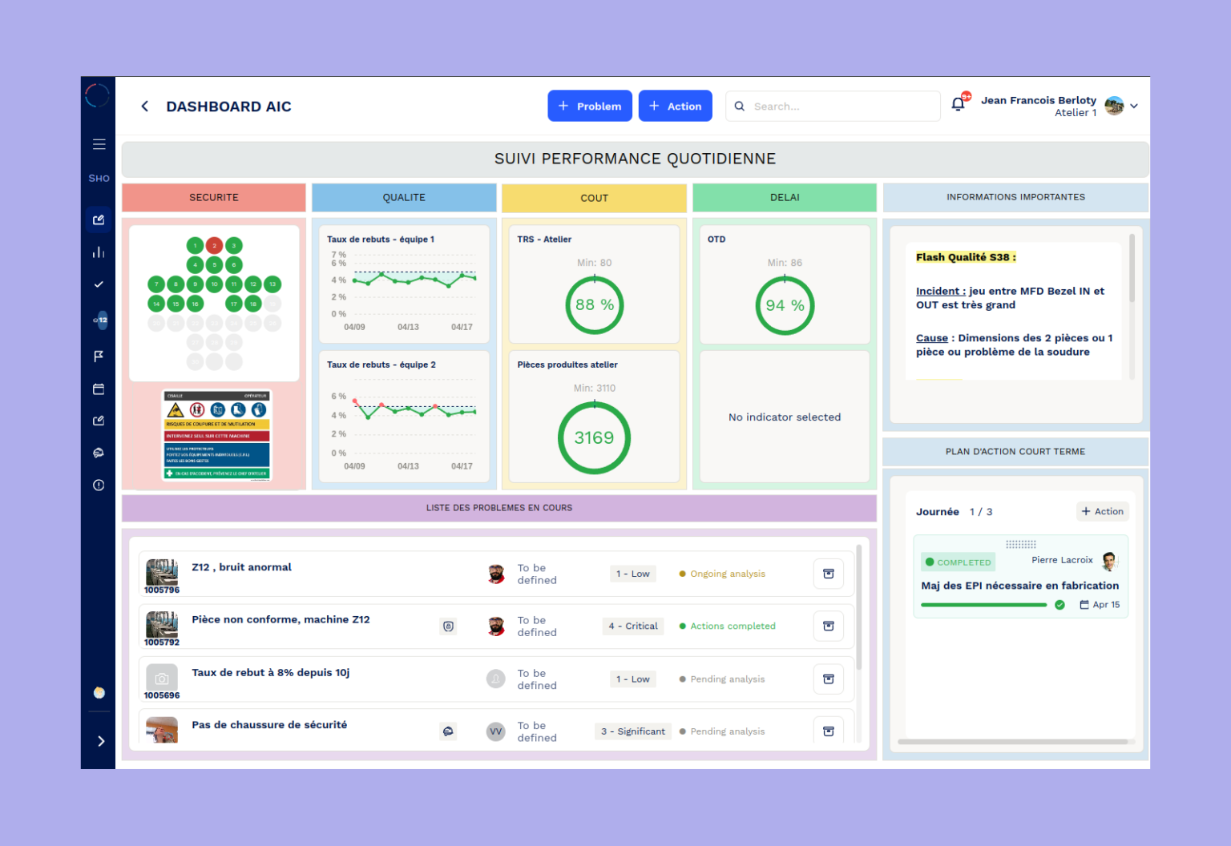Screen dimensions: 1231x846
Task: Open the archive icon on Z12 bruit anormal row
Action: click(828, 574)
